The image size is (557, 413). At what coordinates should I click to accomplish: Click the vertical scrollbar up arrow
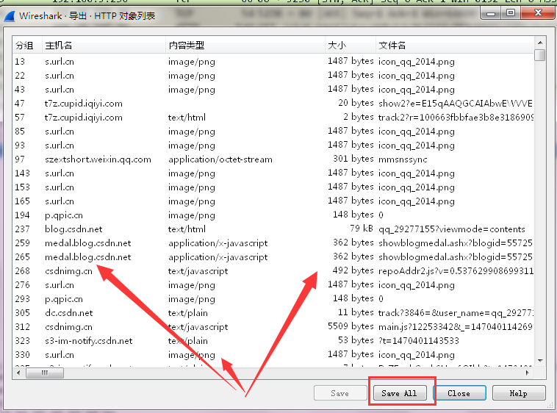pos(540,43)
